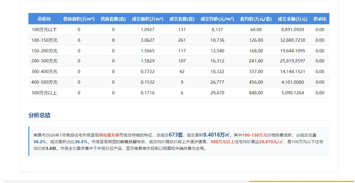
Task: Click the 12,540 average price cell
Action: pyautogui.click(x=217, y=51)
